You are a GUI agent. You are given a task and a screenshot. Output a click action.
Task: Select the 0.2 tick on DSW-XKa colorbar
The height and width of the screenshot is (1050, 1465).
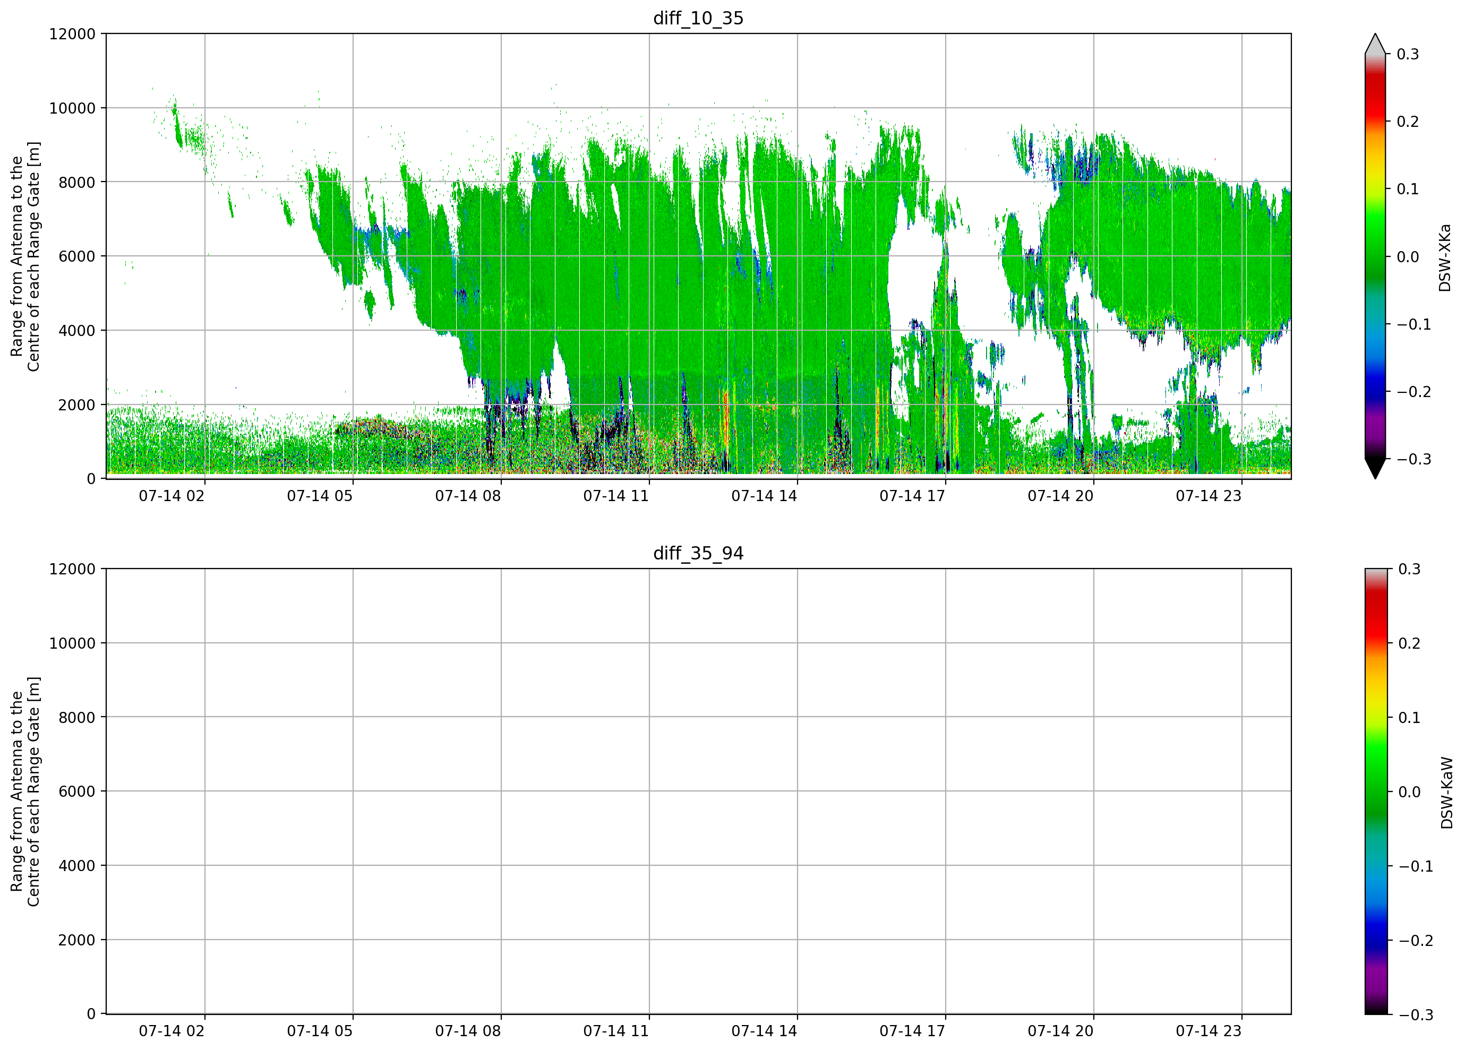(x=1408, y=122)
